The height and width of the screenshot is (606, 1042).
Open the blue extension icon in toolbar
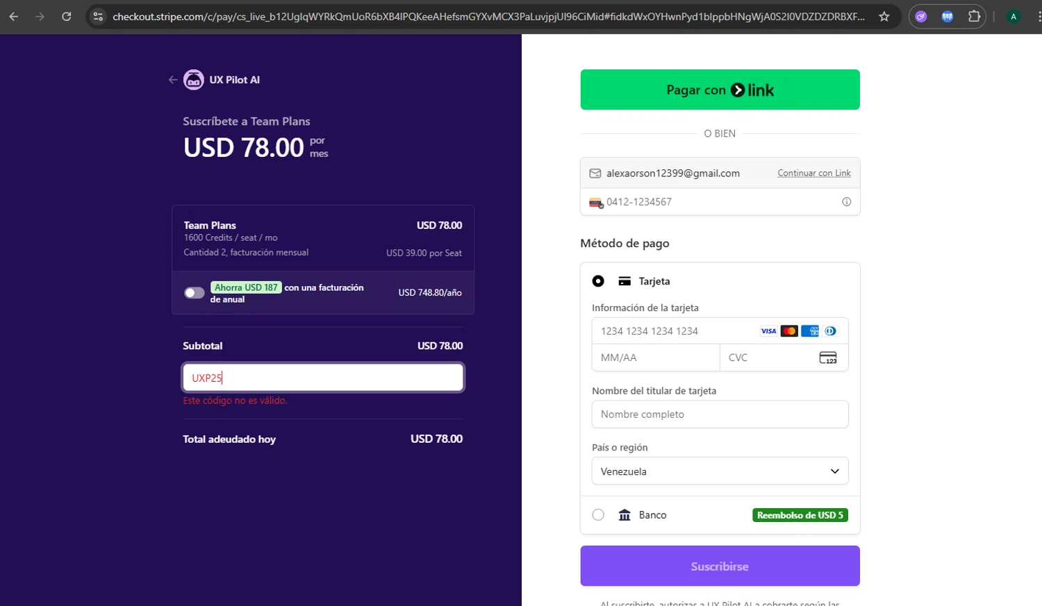click(948, 16)
